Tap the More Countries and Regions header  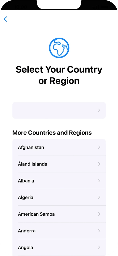(x=52, y=133)
